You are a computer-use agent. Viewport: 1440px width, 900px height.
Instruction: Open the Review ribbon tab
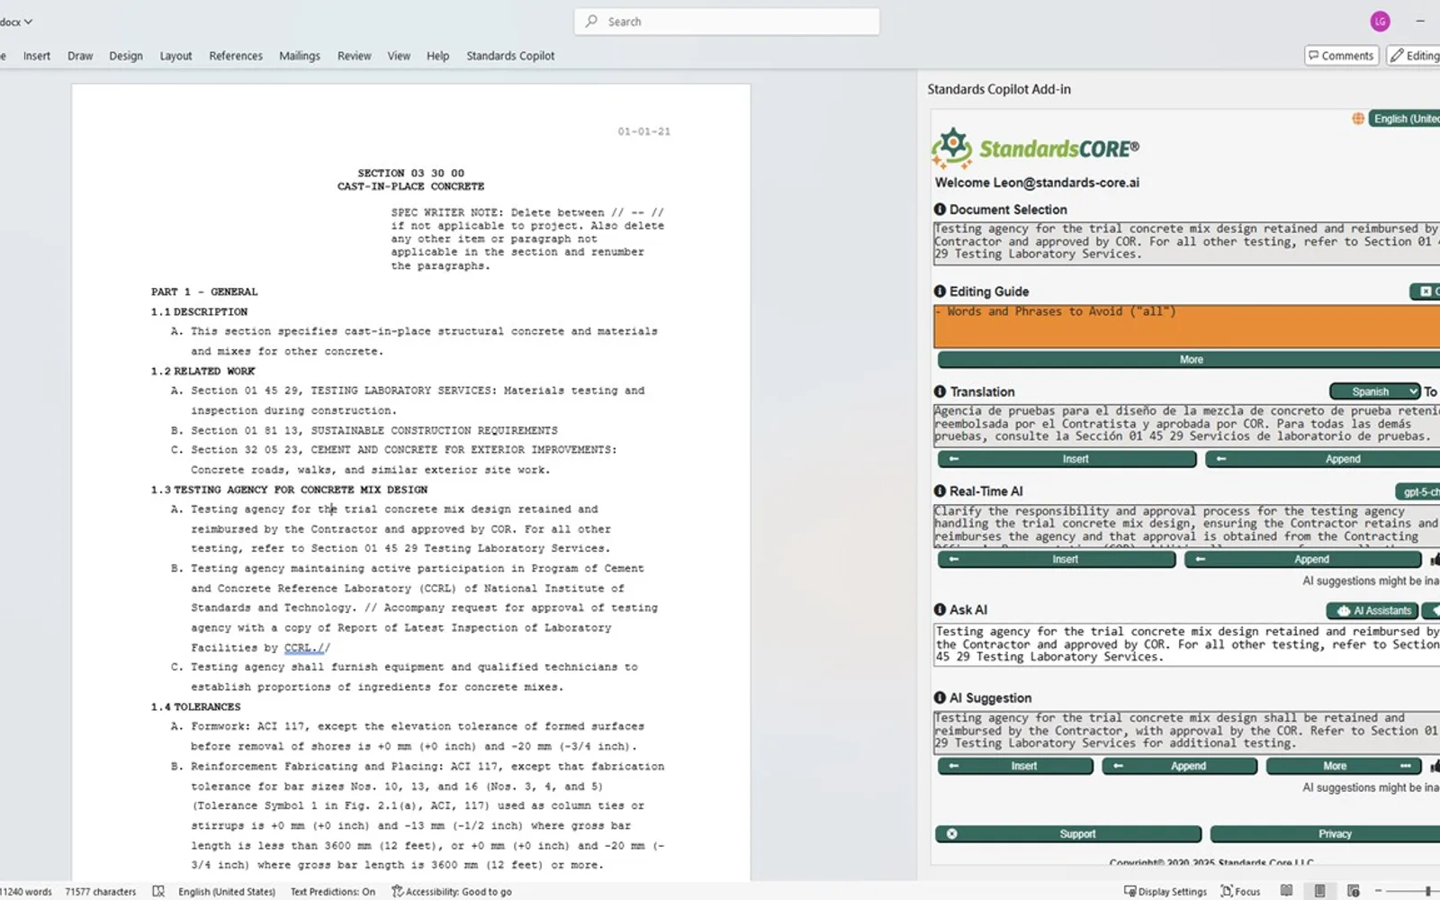(x=354, y=56)
